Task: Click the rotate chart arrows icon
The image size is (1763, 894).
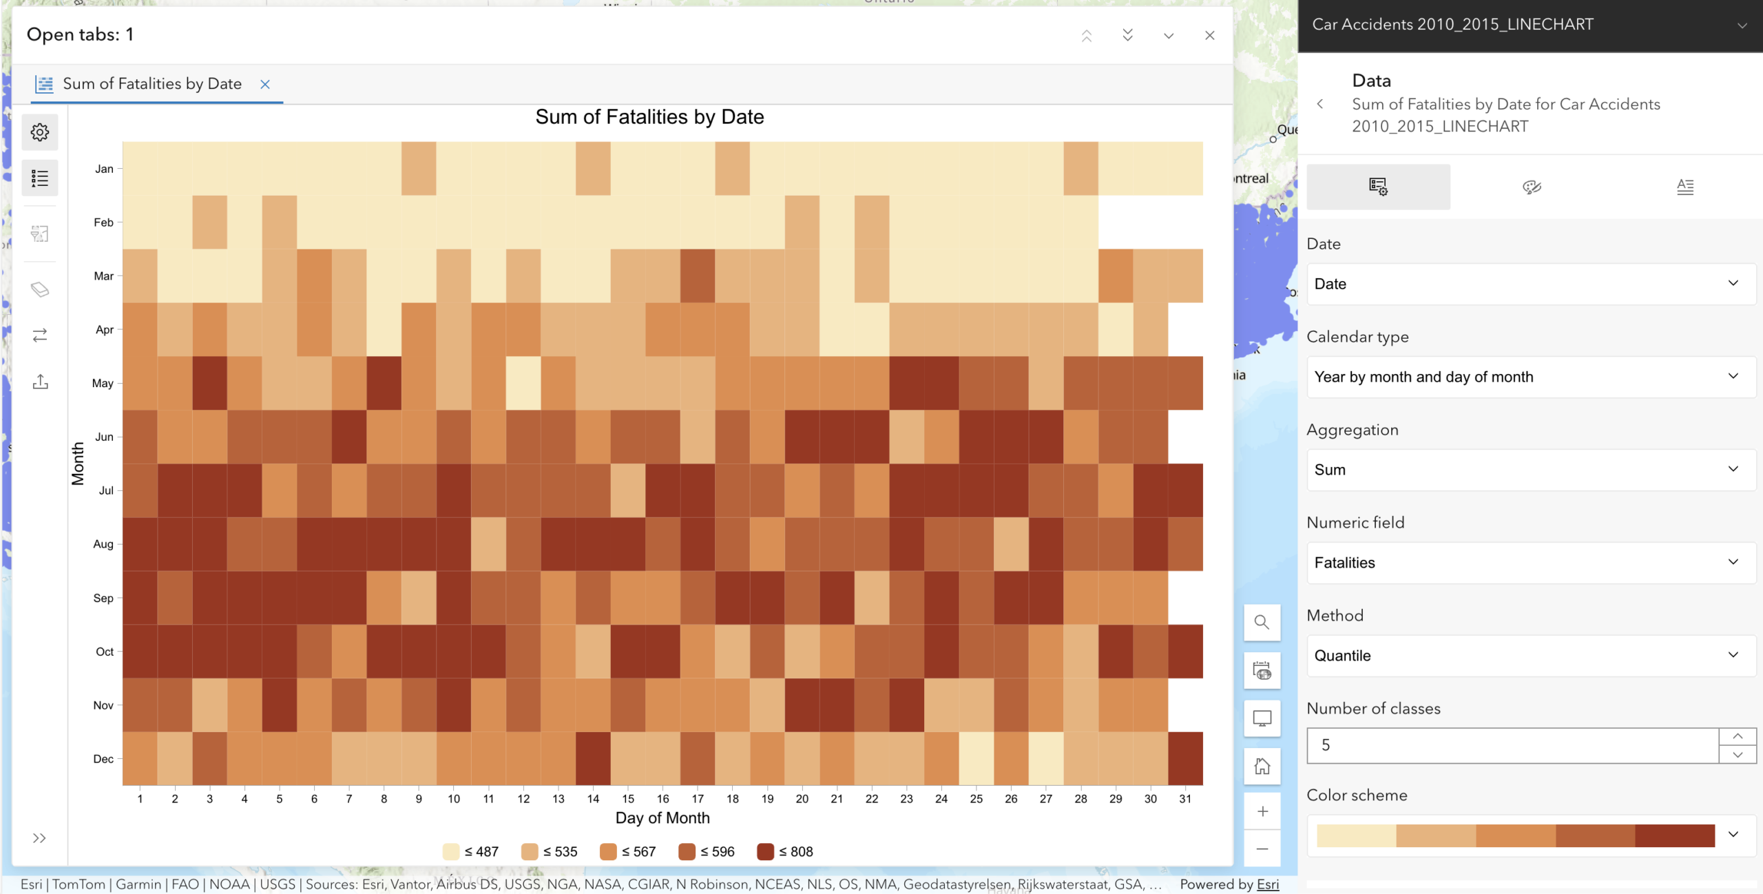Action: (x=40, y=335)
